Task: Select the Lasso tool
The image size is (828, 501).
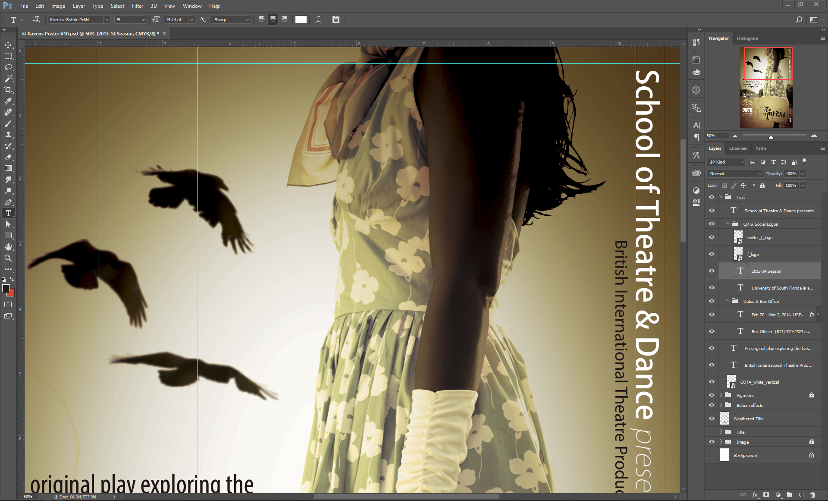Action: [8, 67]
